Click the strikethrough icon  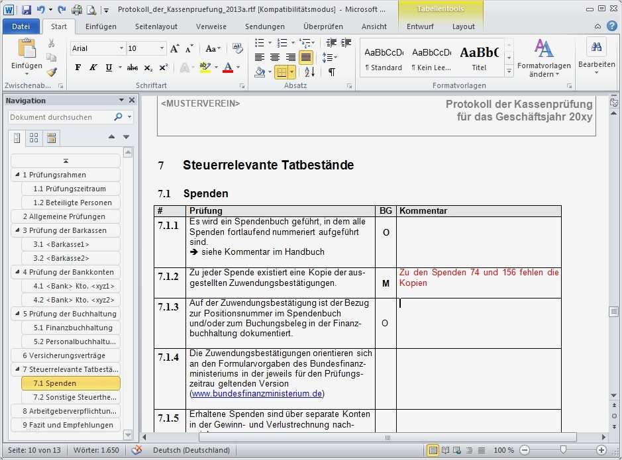(x=132, y=68)
